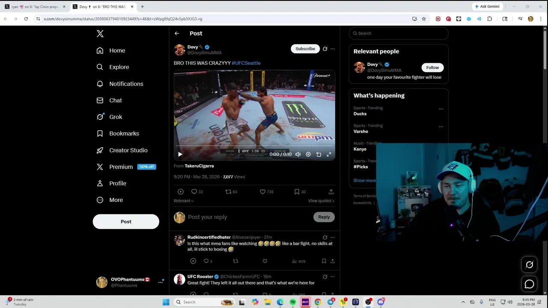This screenshot has height=308, width=548.
Task: Repost the post with 63 reposts
Action: (231, 192)
